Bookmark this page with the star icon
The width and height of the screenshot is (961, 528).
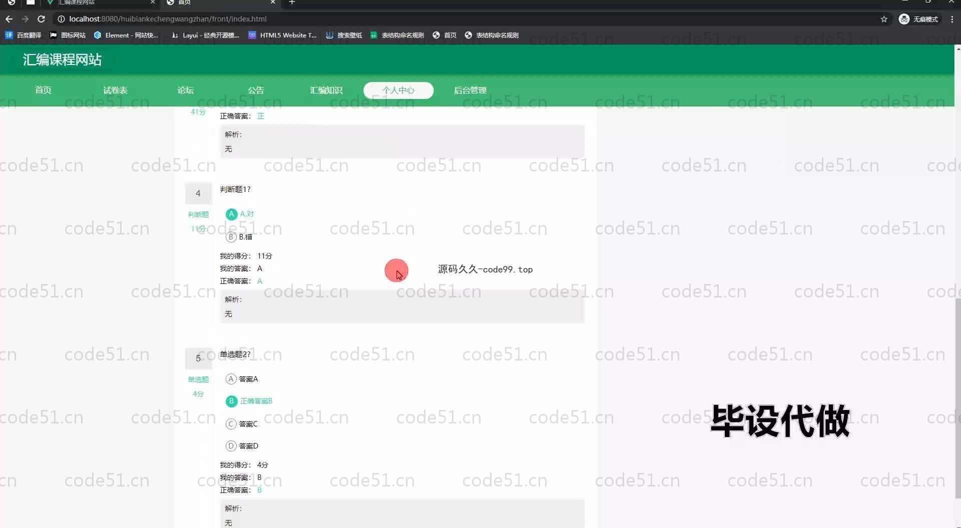(x=884, y=19)
